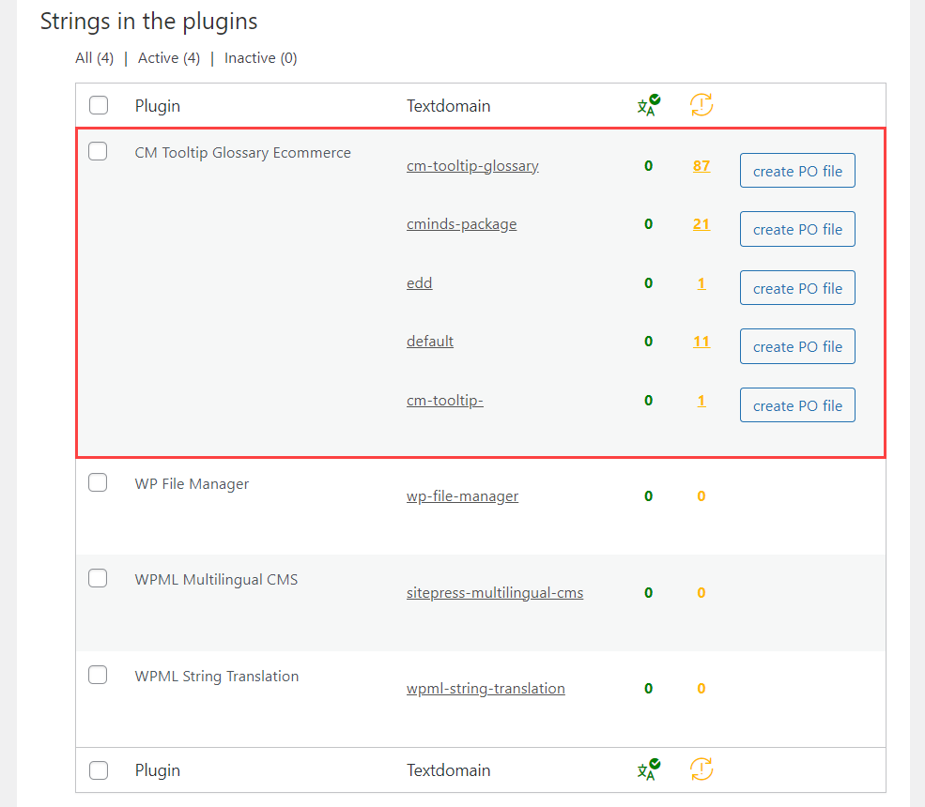Toggle the select-all checkbox in bottom footer
The image size is (925, 807).
(99, 770)
